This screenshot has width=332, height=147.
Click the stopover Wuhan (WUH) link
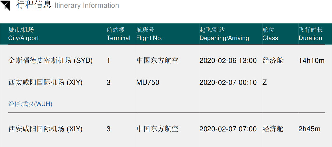31,104
